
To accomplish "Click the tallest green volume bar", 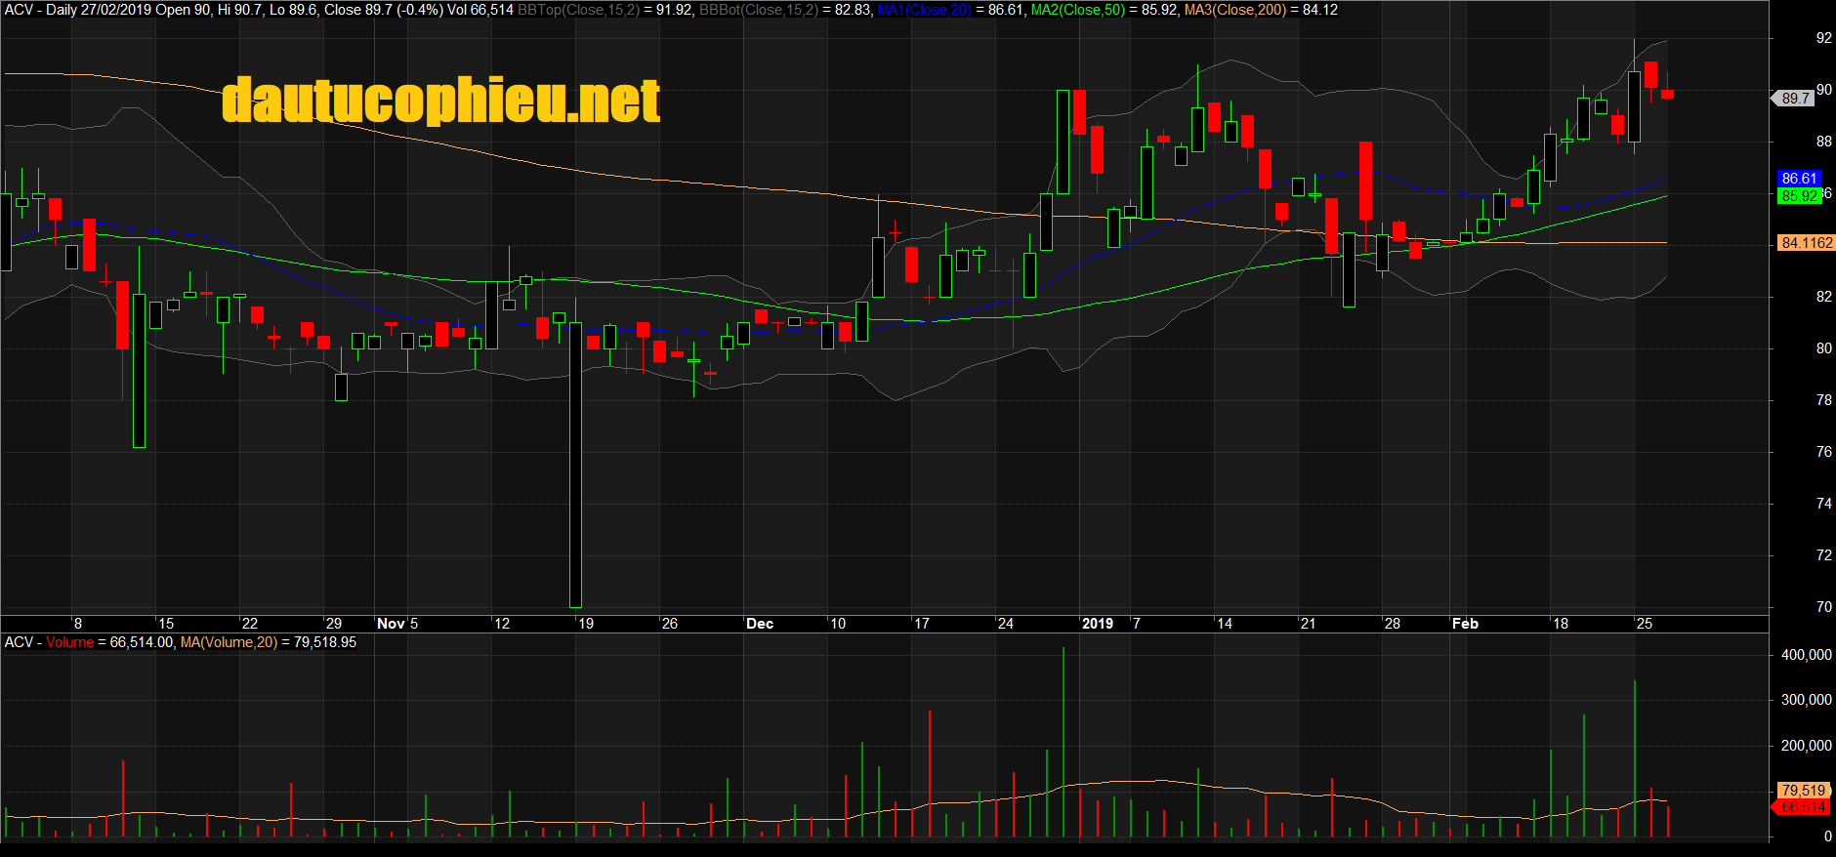I will [x=1064, y=742].
